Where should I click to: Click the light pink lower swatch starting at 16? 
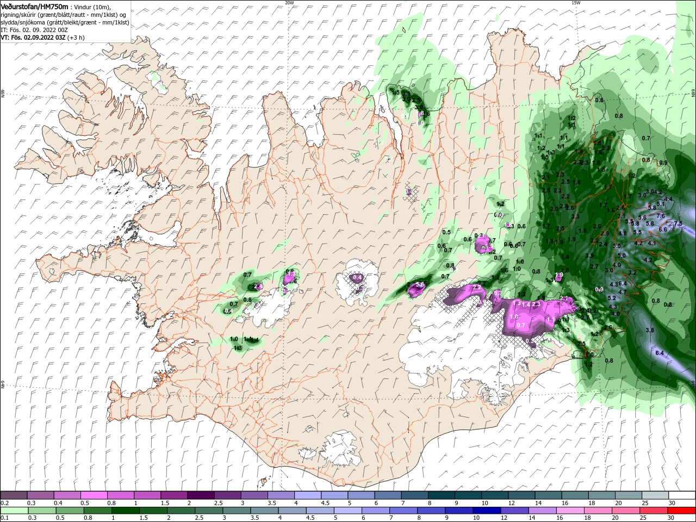point(570,511)
